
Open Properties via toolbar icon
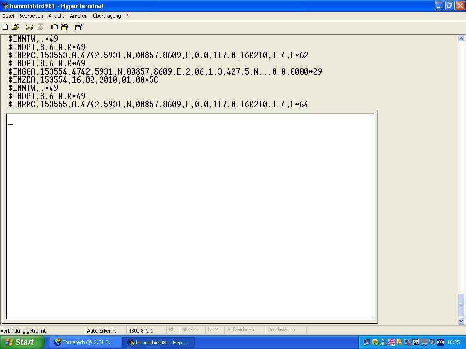click(x=78, y=27)
